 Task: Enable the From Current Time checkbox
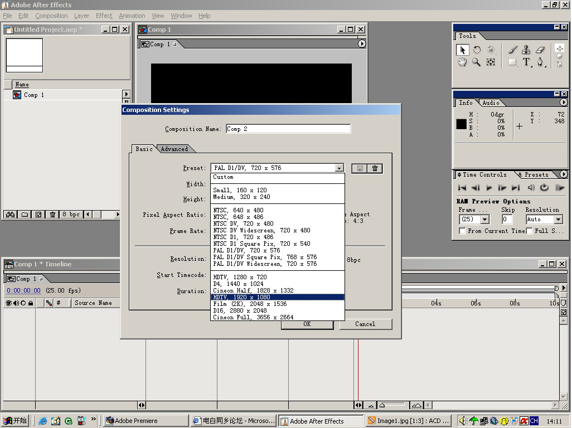462,231
